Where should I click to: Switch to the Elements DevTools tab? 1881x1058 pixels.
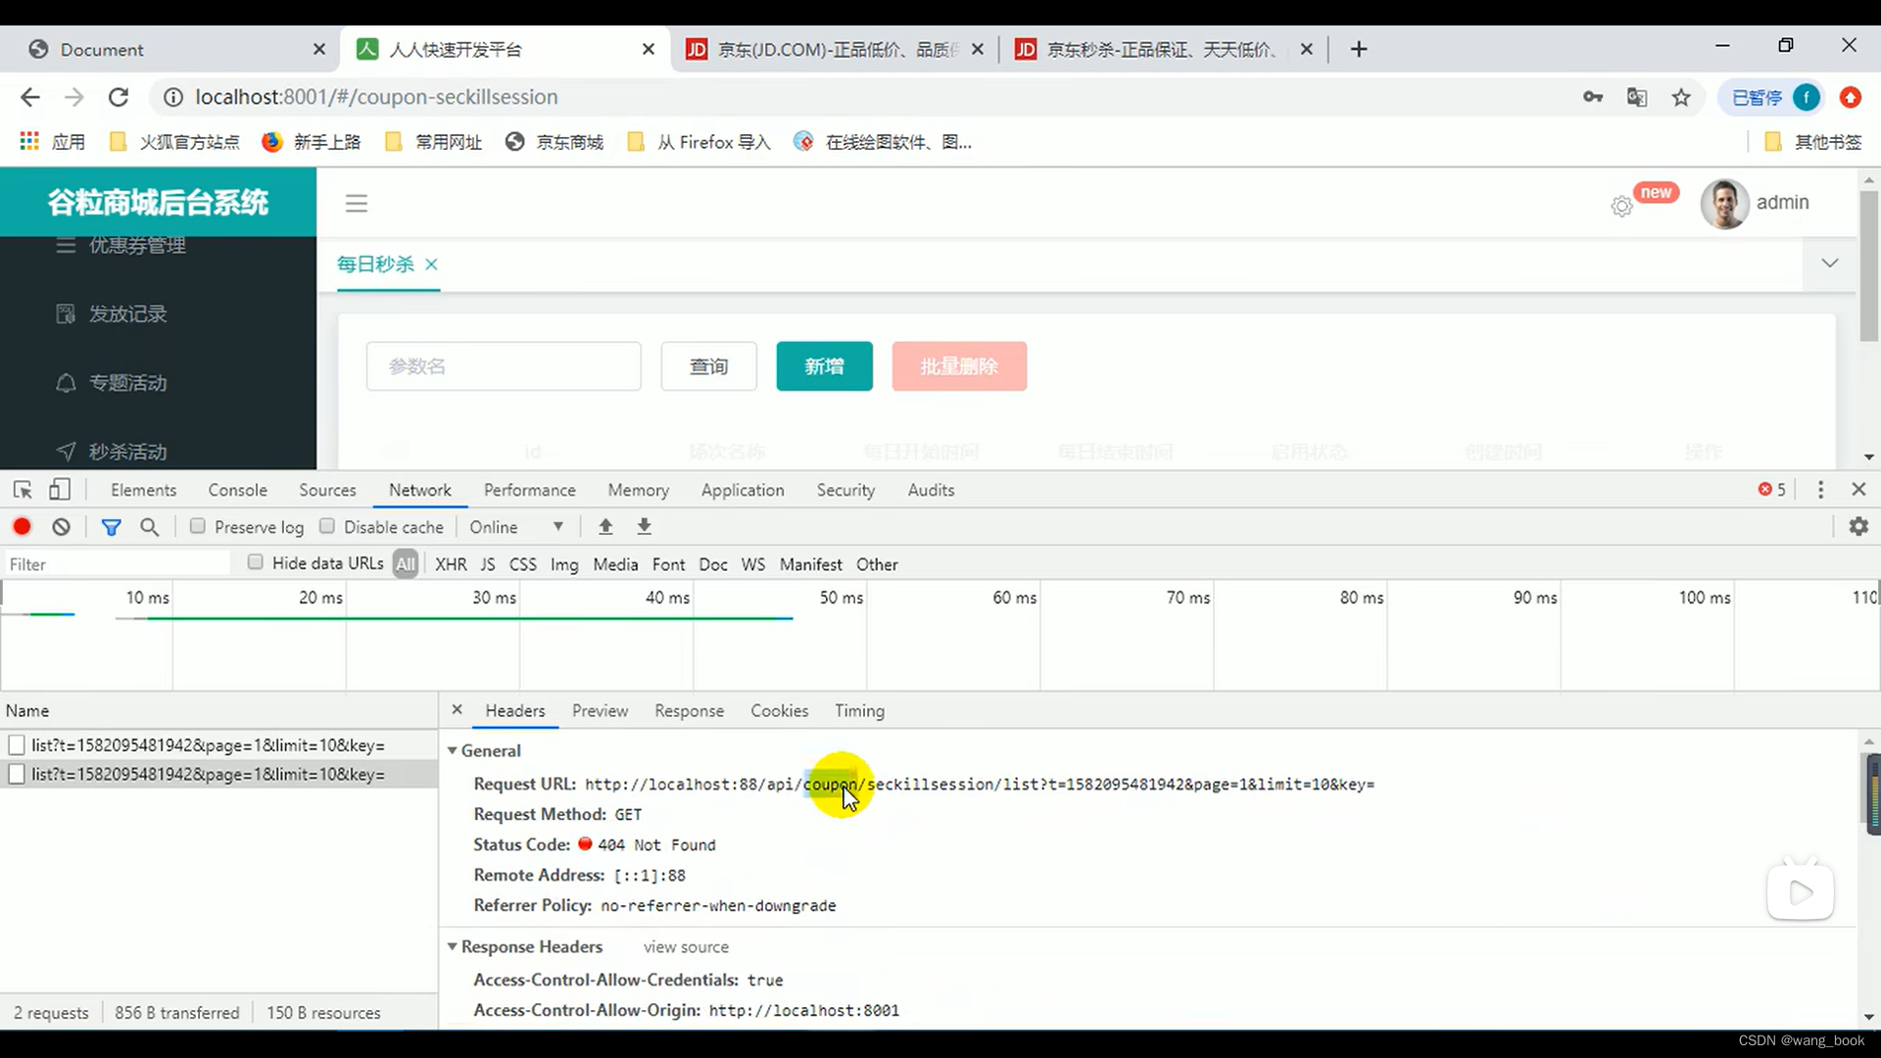point(143,490)
